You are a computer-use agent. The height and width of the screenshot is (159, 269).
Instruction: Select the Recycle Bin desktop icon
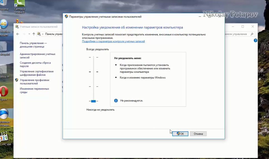click(4, 6)
